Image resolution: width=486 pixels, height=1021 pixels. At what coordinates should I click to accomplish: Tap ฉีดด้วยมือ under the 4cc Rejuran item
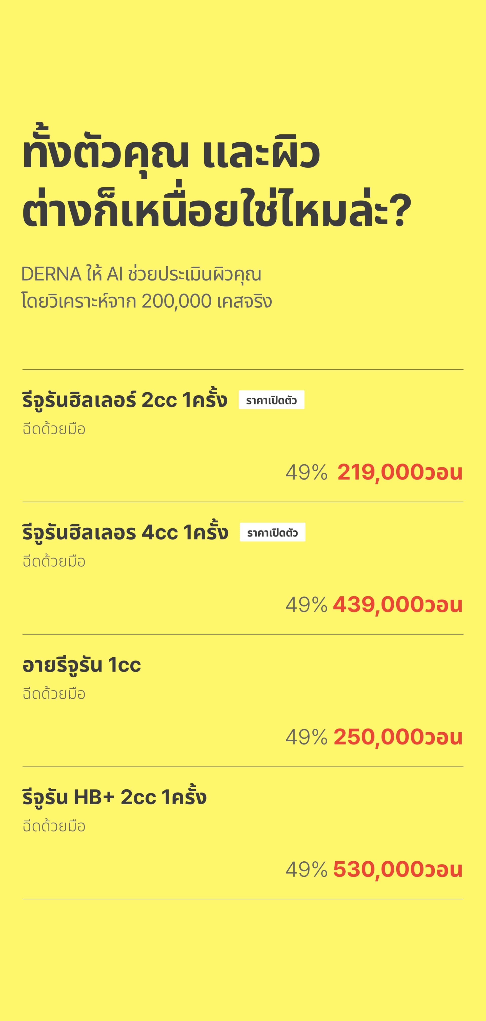tap(54, 562)
